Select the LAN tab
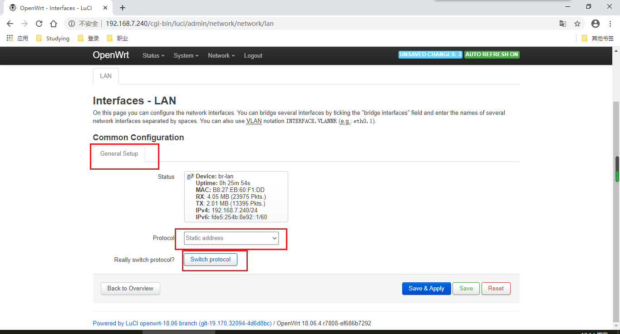 click(106, 76)
